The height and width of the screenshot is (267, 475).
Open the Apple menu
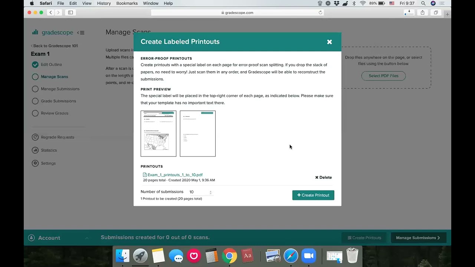coord(32,3)
